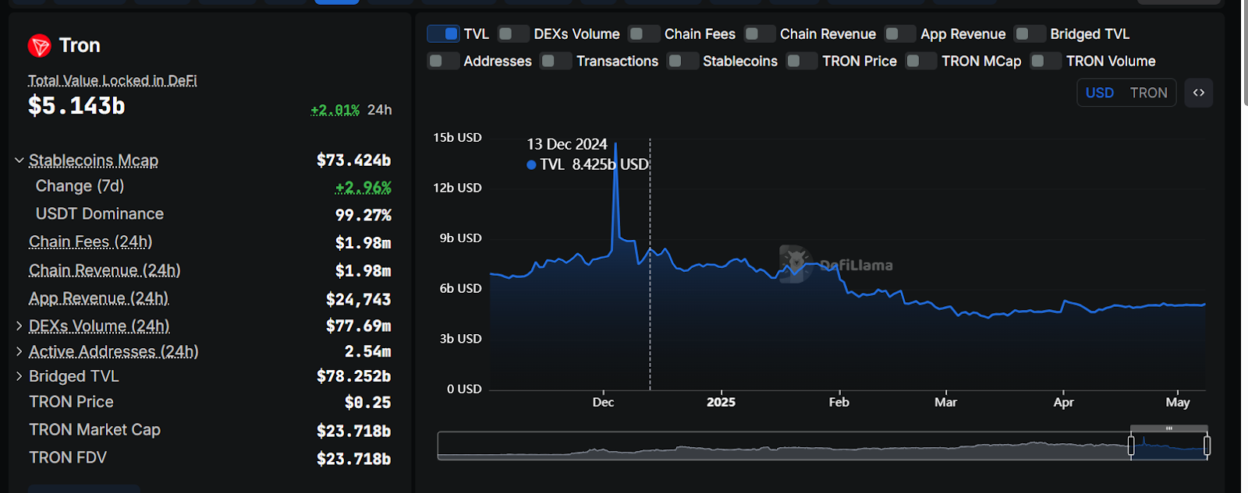Collapse the Stablecoins Mcap section
The height and width of the screenshot is (493, 1248).
[x=19, y=160]
